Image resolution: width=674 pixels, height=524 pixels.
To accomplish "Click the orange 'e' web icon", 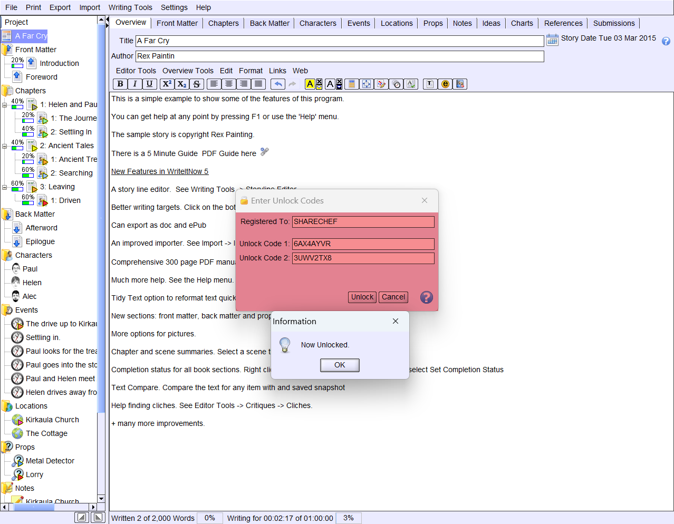I will pos(446,84).
